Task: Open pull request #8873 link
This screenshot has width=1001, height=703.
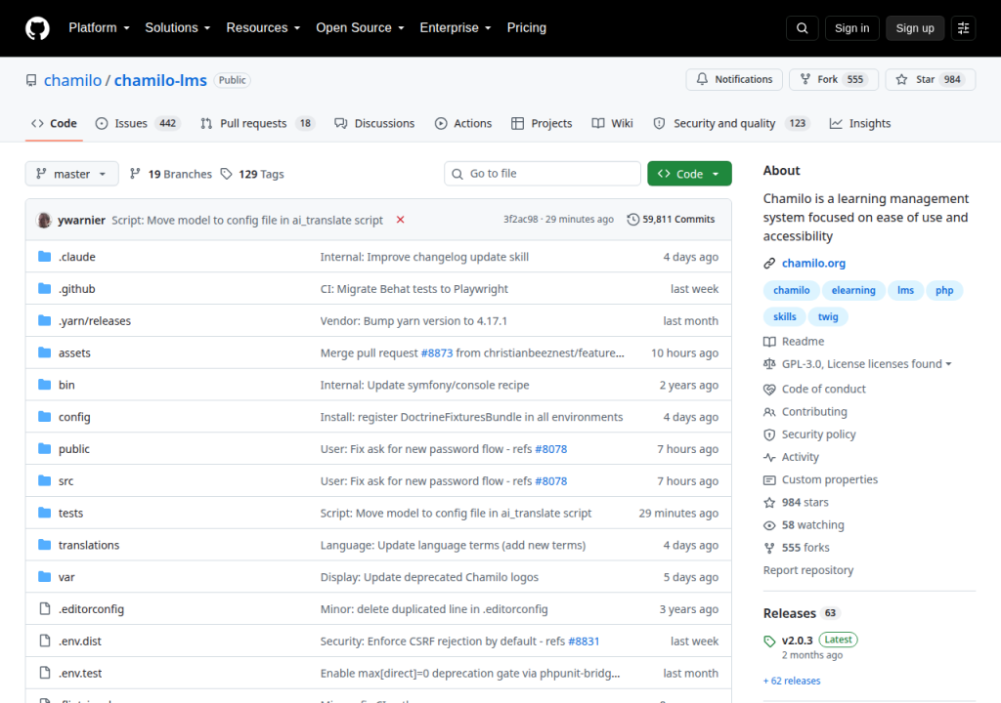Action: click(x=437, y=352)
